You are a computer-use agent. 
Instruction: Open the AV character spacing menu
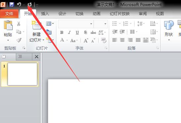(102, 32)
